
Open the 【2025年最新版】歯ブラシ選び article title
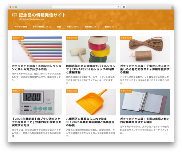pyautogui.click(x=36, y=122)
